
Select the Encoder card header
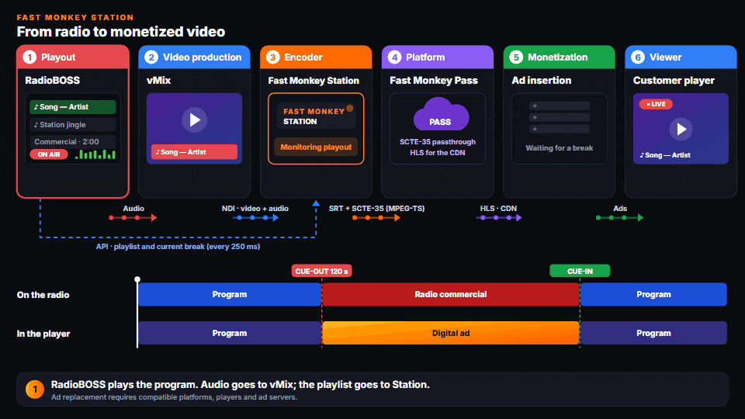[x=316, y=57]
